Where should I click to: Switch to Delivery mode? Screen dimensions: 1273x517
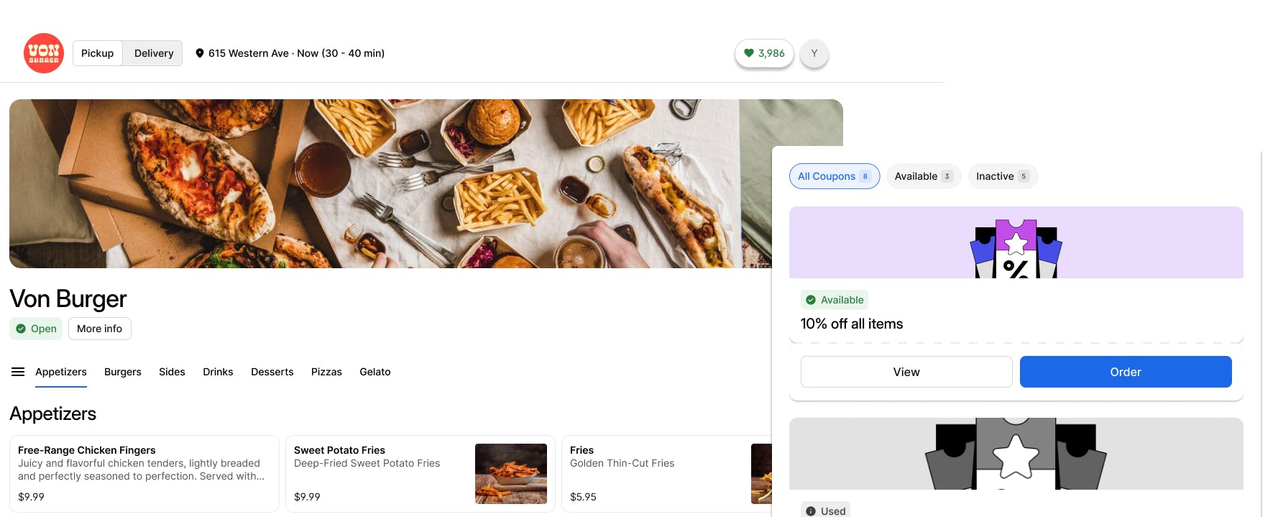click(x=153, y=53)
